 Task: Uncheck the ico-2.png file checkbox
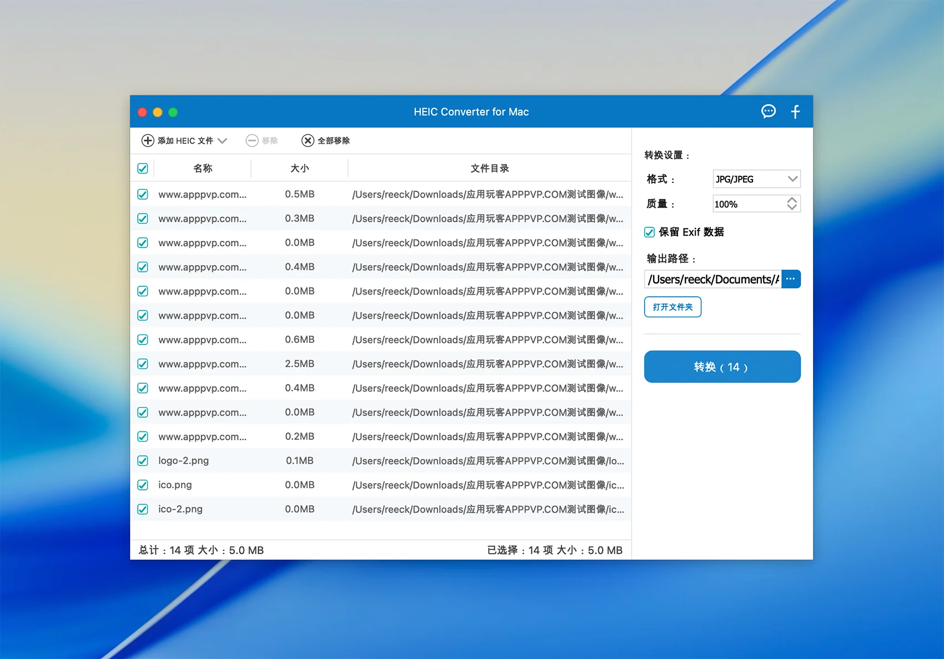(143, 509)
